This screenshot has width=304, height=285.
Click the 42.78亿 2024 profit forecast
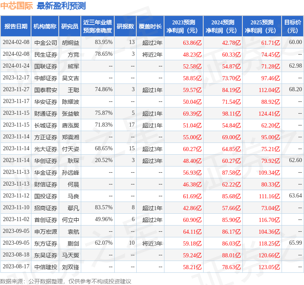(231, 43)
